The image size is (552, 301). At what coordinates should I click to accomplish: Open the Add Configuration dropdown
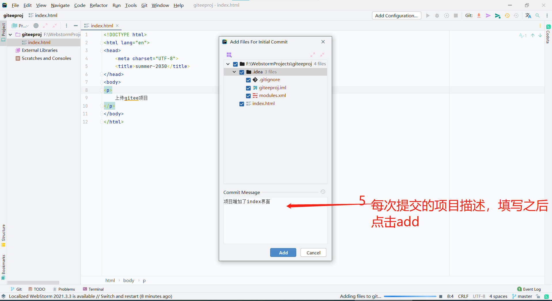(396, 16)
